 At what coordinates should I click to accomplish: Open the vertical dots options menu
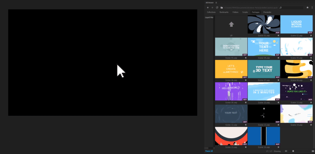pyautogui.click(x=312, y=7)
